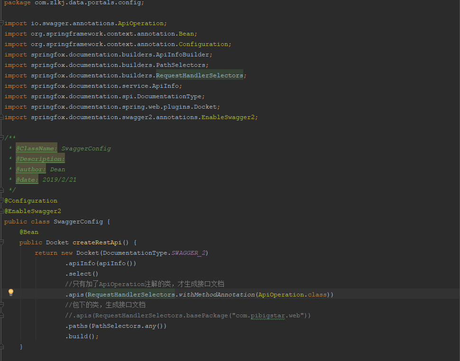
Task: Click ApiOperation.class argument
Action: pyautogui.click(x=292, y=295)
